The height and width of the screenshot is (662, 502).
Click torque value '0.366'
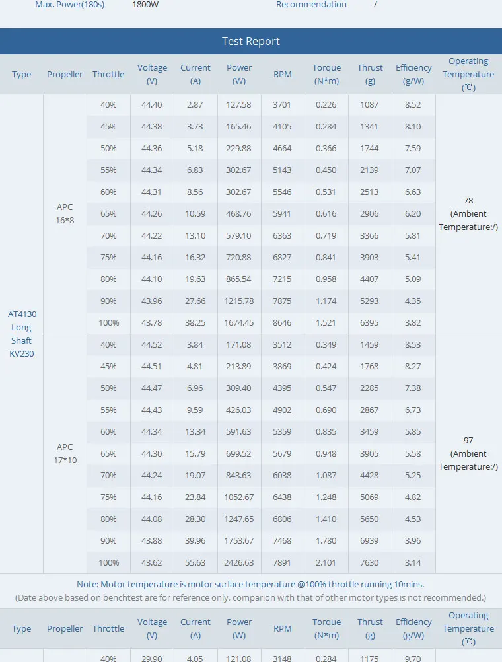326,149
